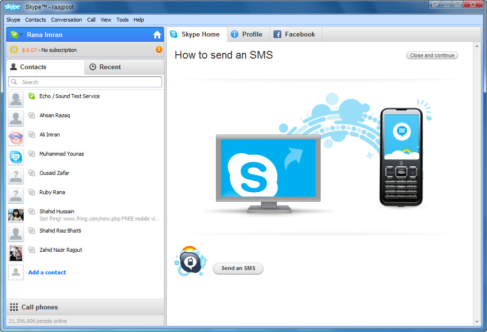Click the Skype credit coin icon
The height and width of the screenshot is (332, 487).
click(x=14, y=49)
